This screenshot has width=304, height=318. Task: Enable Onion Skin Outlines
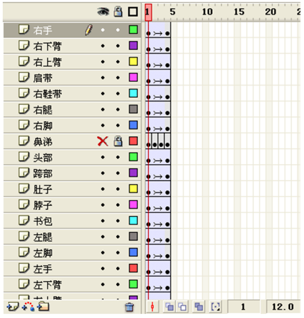point(182,306)
